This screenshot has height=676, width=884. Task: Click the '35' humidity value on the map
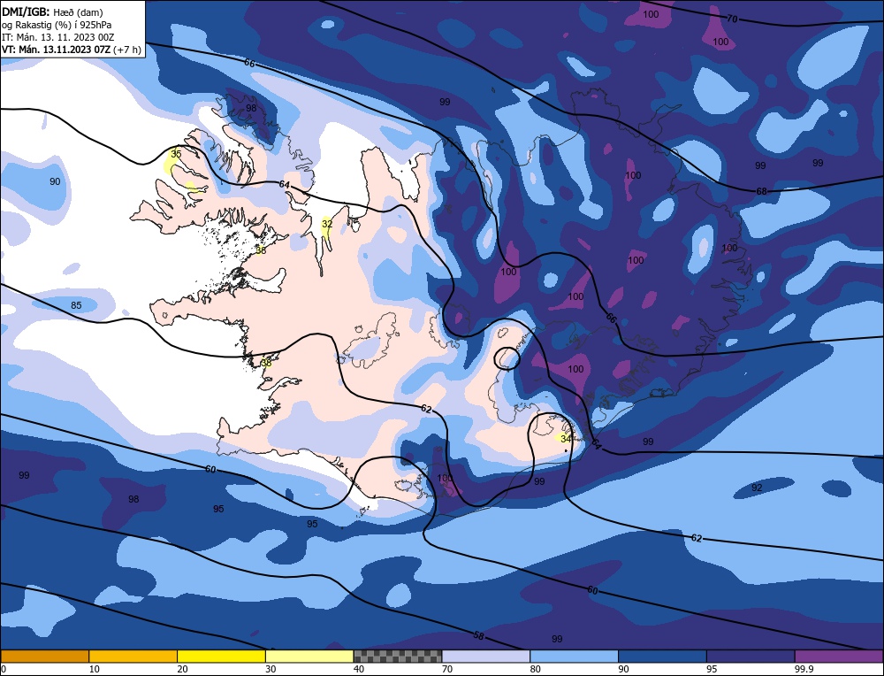[x=176, y=153]
